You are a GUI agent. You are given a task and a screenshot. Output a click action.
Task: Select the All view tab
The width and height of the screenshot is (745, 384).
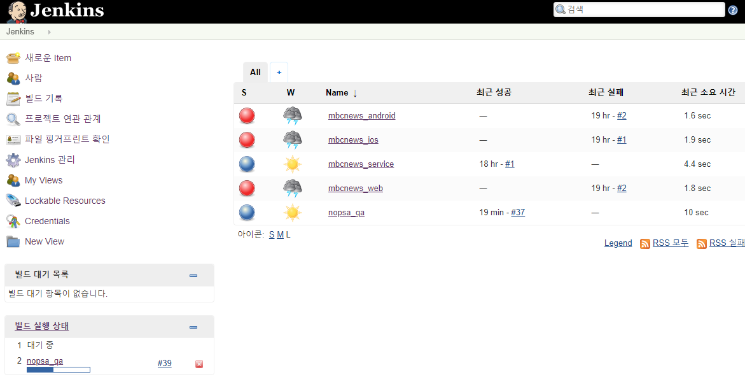(255, 73)
